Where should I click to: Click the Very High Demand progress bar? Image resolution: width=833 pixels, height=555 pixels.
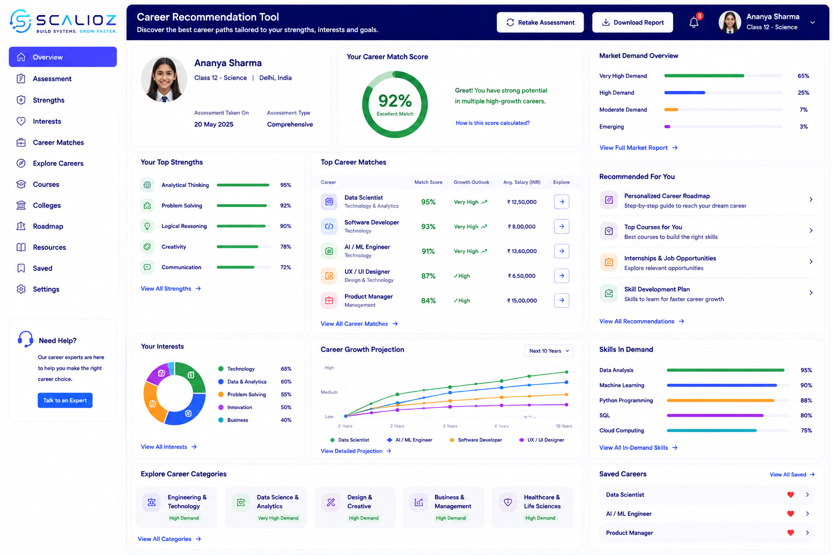723,76
